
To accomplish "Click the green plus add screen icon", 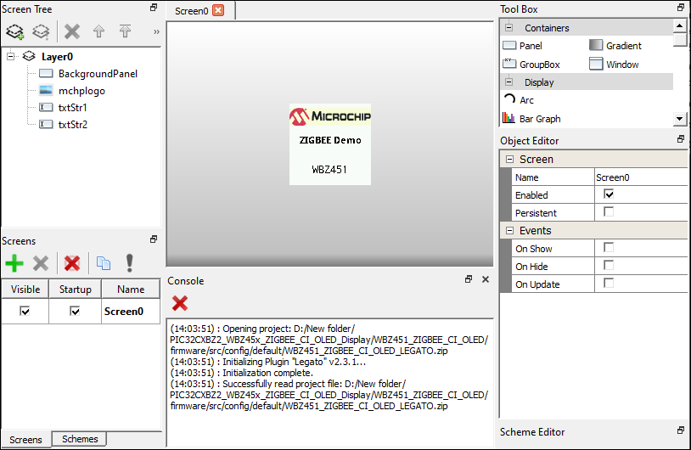I will (x=14, y=263).
